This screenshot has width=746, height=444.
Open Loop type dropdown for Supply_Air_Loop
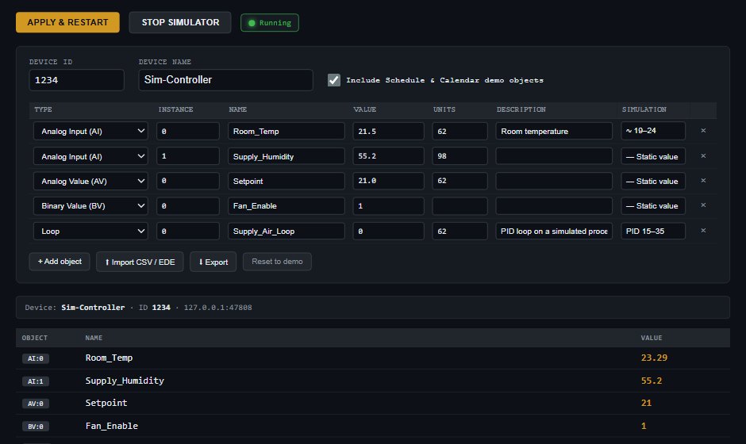coord(90,231)
